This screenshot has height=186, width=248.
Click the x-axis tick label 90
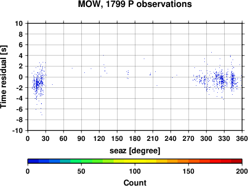[x=81, y=138]
